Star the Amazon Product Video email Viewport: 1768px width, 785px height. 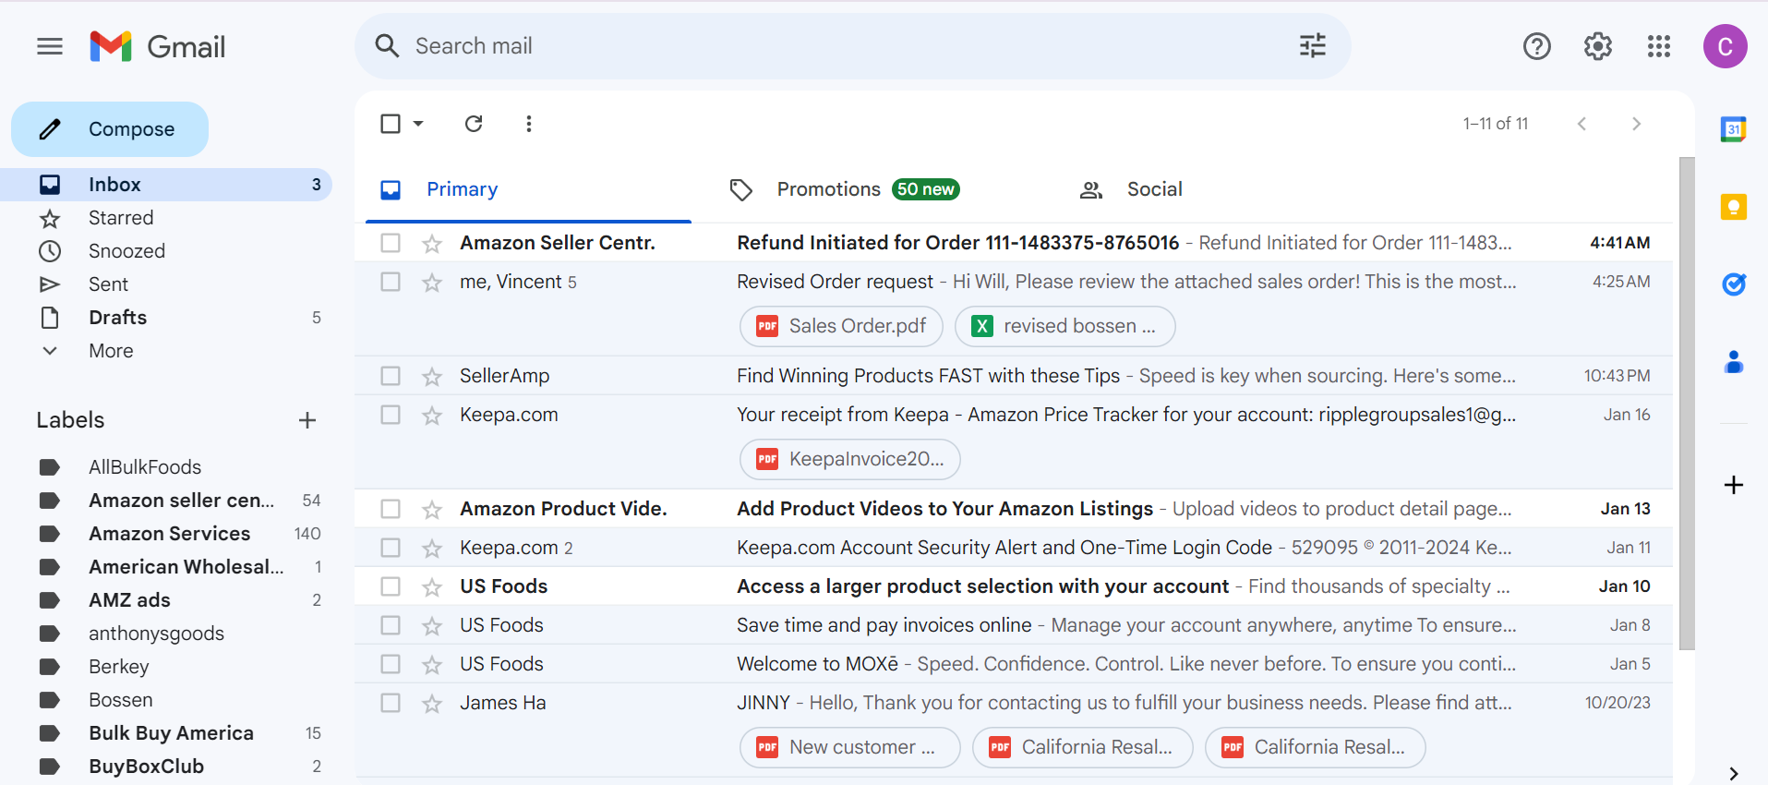(431, 510)
